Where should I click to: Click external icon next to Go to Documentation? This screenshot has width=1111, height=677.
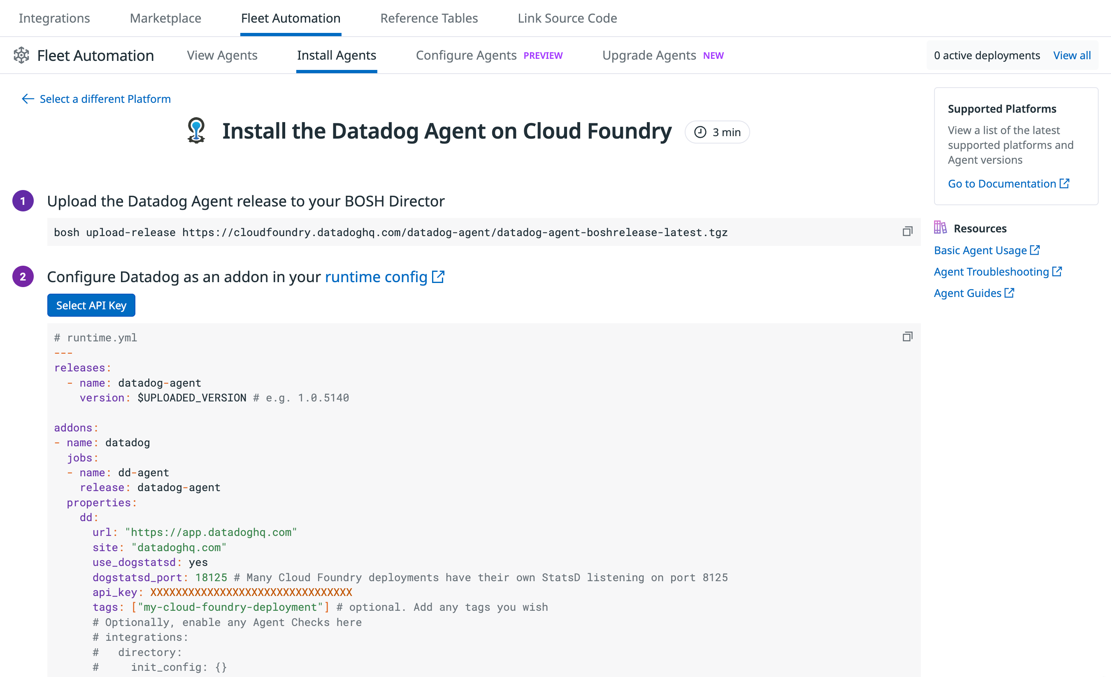point(1064,183)
